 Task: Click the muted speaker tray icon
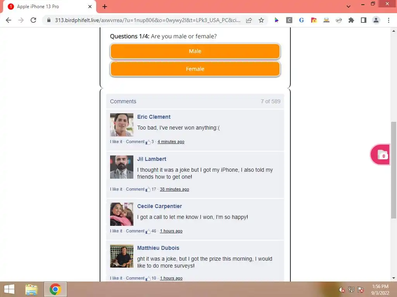pyautogui.click(x=342, y=290)
